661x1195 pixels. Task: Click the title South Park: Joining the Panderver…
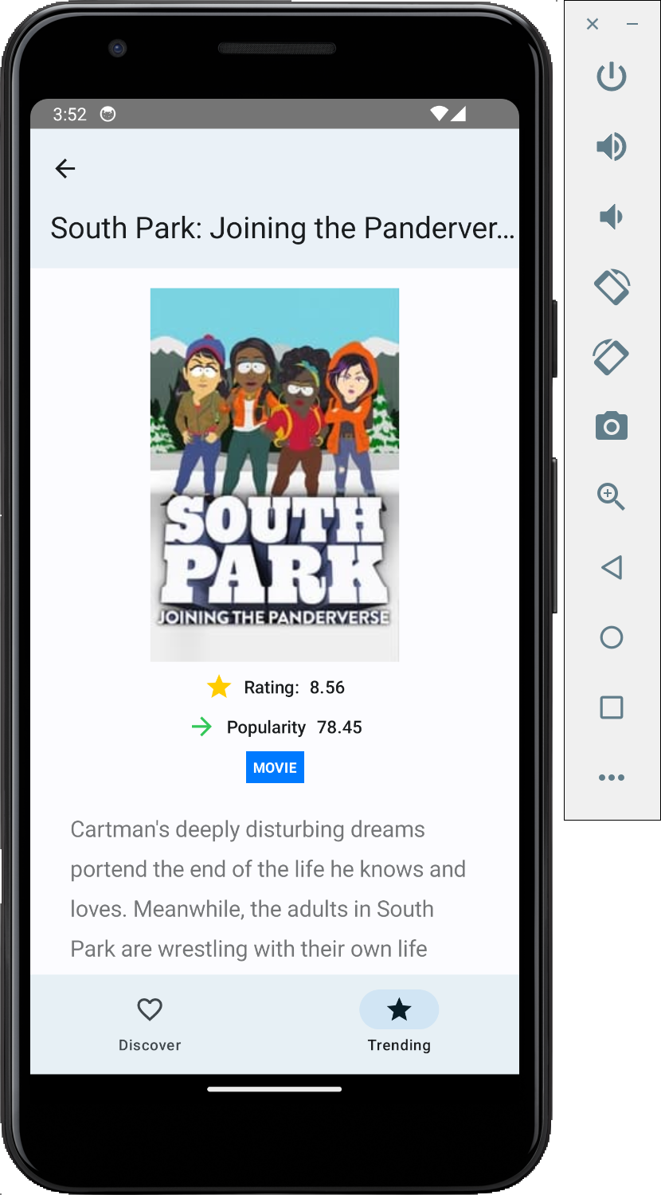(283, 229)
